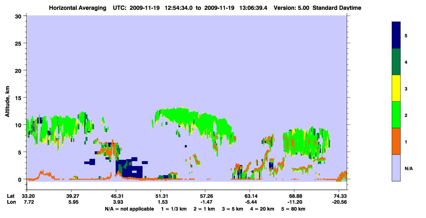Screen dimensions: 426x218
Task: Click the colorbar number label 1
Action: (406, 142)
